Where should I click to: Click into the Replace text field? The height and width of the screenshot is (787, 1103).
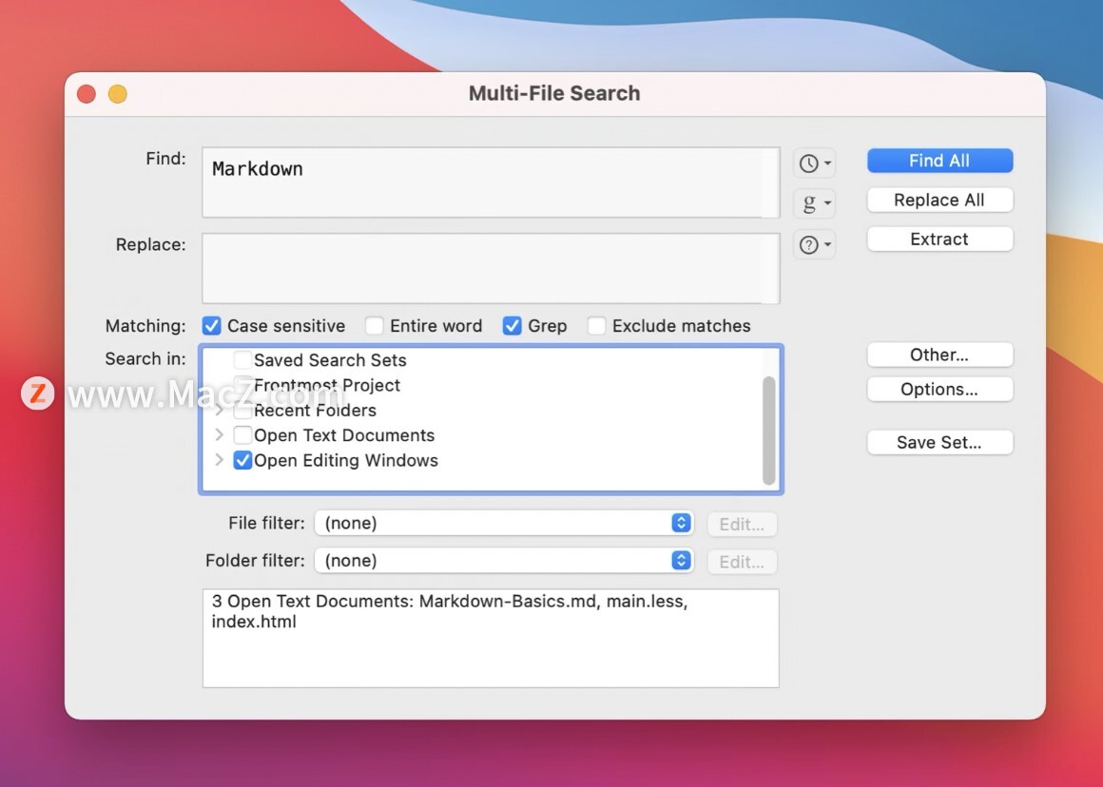click(x=491, y=269)
